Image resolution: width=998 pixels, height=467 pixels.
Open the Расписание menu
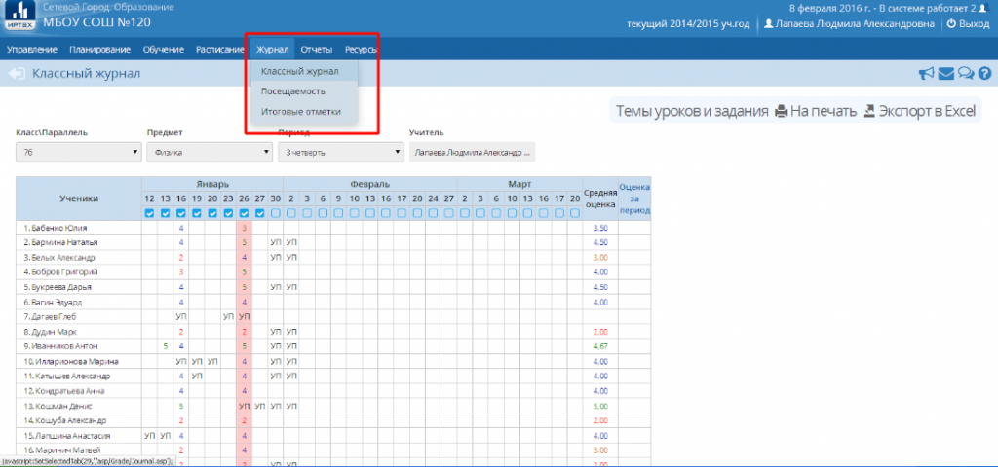tap(219, 49)
